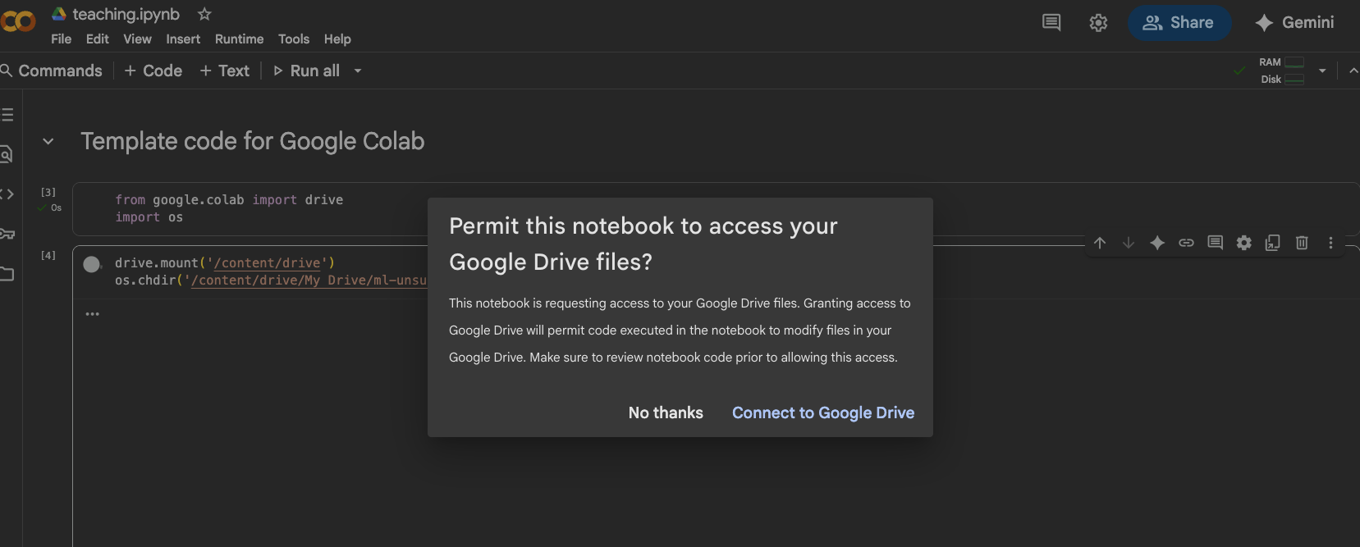Viewport: 1360px width, 547px height.
Task: Delete the cell with trash icon
Action: coord(1302,243)
